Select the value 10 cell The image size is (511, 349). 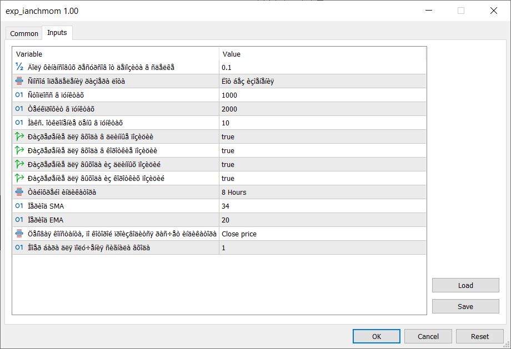click(x=322, y=123)
